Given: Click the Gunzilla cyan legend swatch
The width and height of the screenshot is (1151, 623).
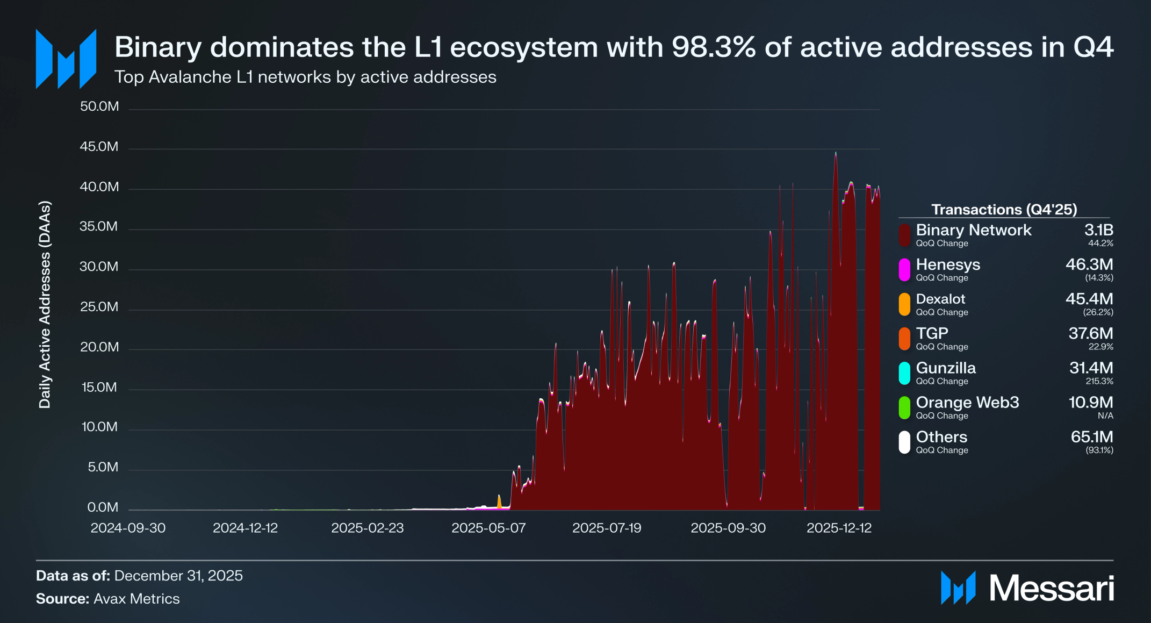Looking at the screenshot, I should click(x=904, y=373).
